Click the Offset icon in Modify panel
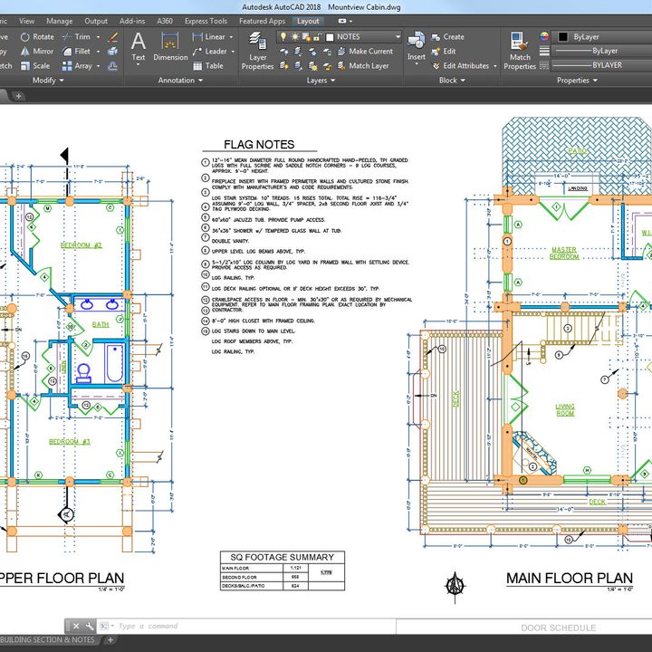Screen dimensions: 652x652 click(112, 66)
